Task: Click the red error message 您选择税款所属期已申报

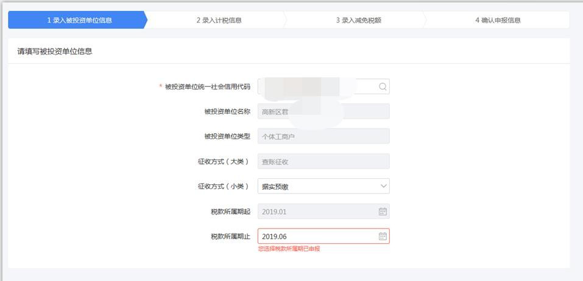Action: pyautogui.click(x=289, y=249)
